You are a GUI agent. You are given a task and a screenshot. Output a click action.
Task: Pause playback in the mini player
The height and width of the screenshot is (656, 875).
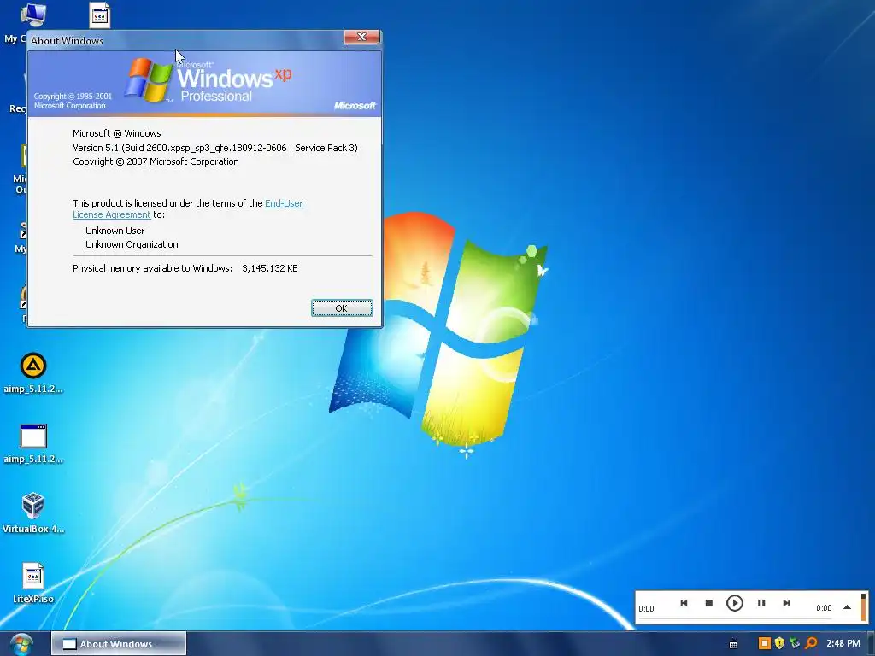coord(761,603)
